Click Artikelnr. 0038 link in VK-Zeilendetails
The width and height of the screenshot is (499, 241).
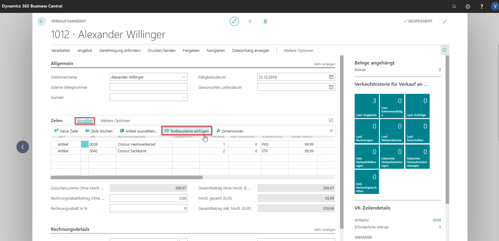437,220
